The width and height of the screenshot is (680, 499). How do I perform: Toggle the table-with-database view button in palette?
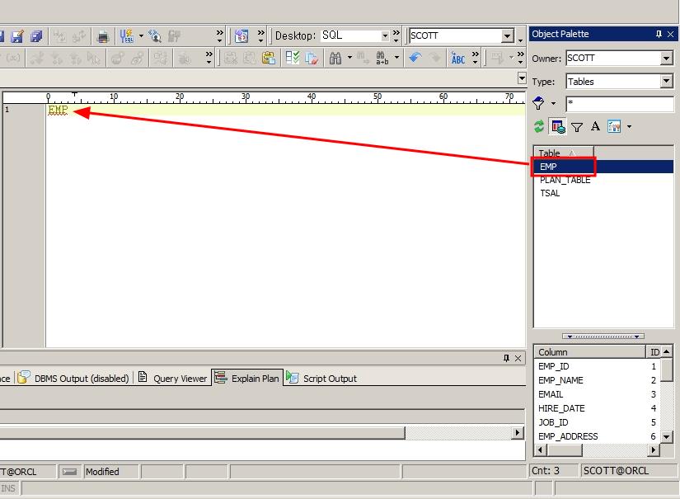coord(558,127)
